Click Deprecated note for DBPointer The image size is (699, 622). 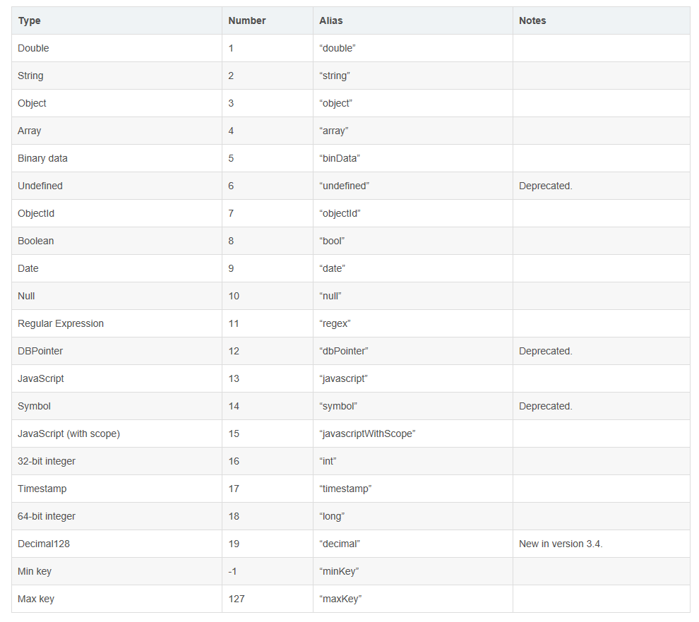coord(545,352)
